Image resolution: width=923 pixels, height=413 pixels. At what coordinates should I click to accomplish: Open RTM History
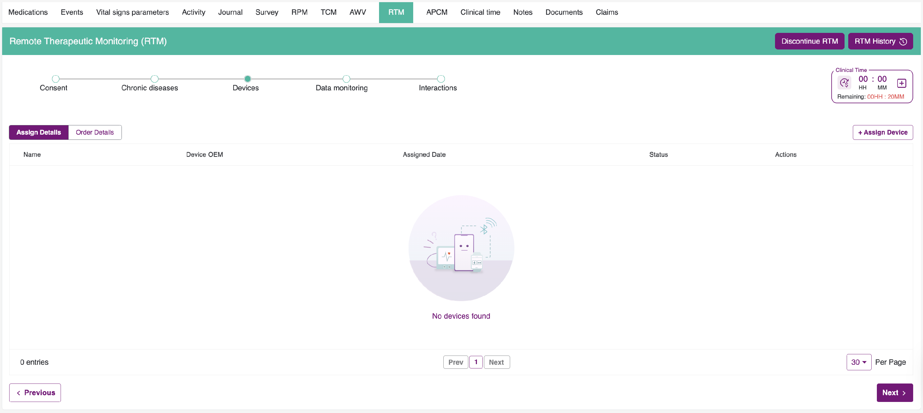880,41
